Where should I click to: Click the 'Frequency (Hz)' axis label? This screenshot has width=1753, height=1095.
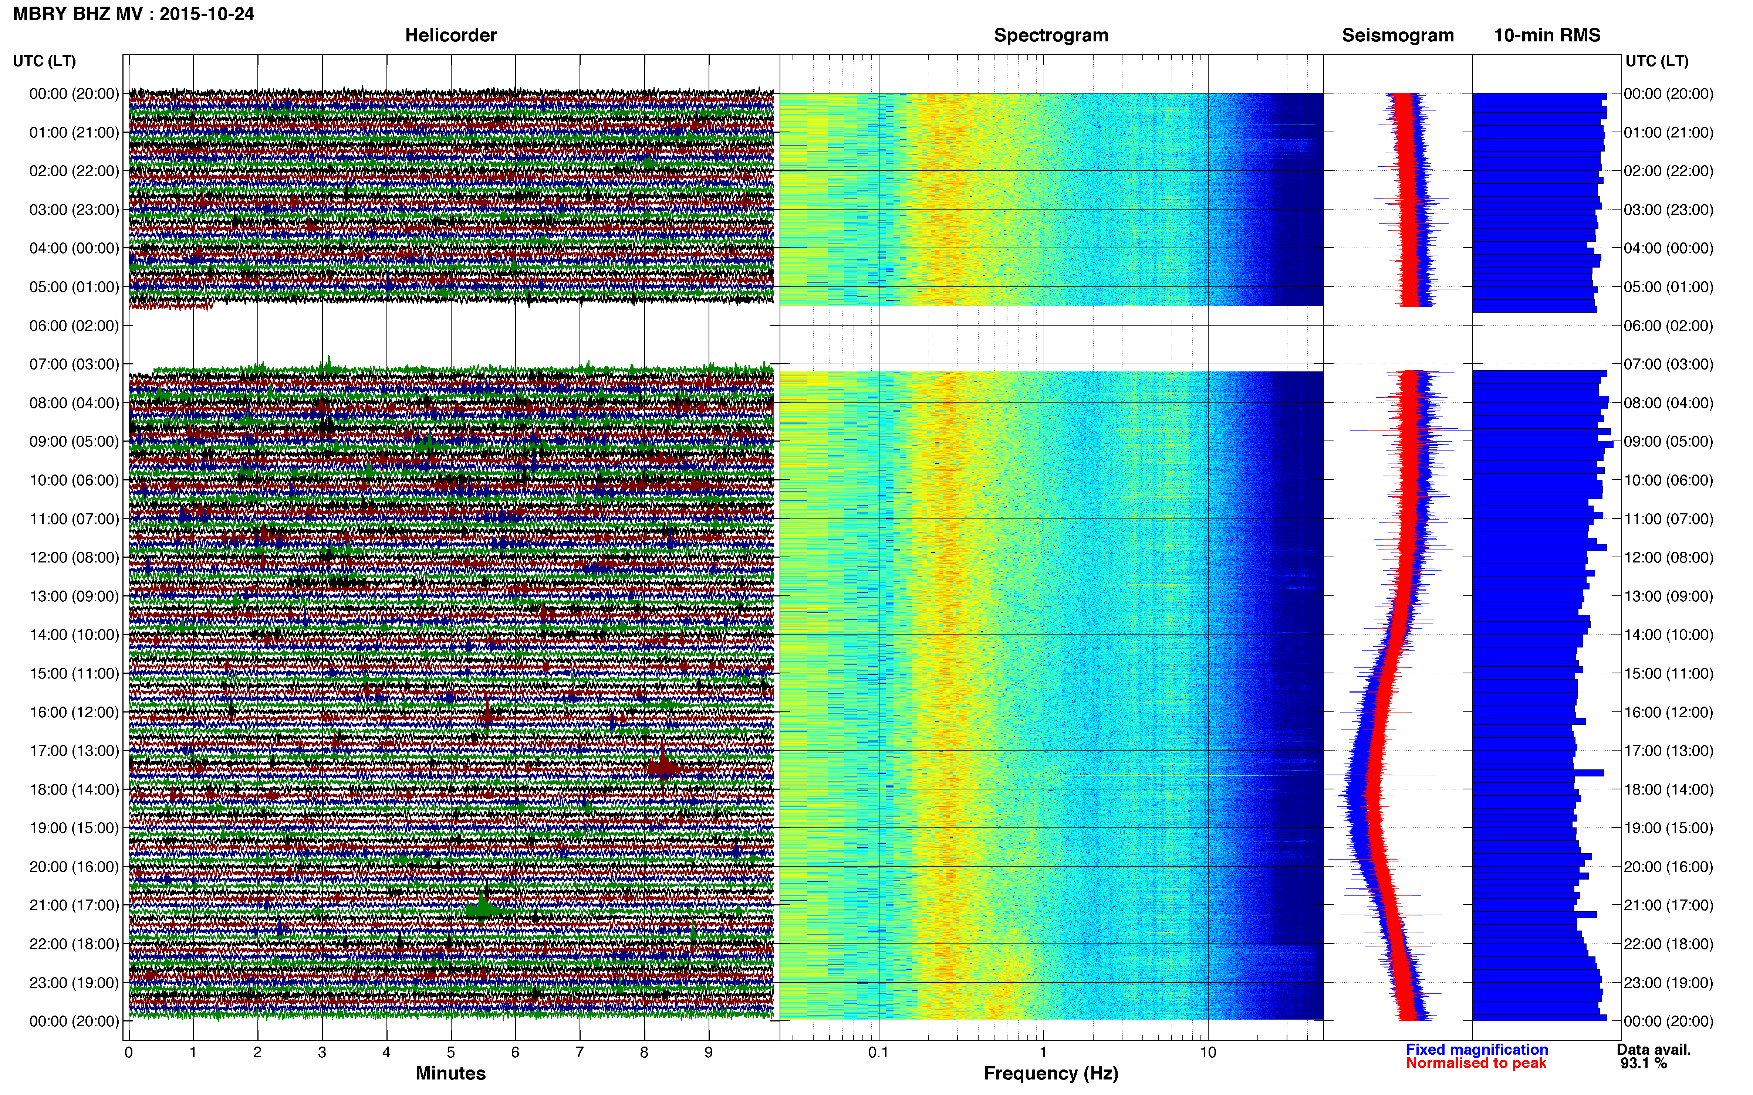coord(1051,1073)
